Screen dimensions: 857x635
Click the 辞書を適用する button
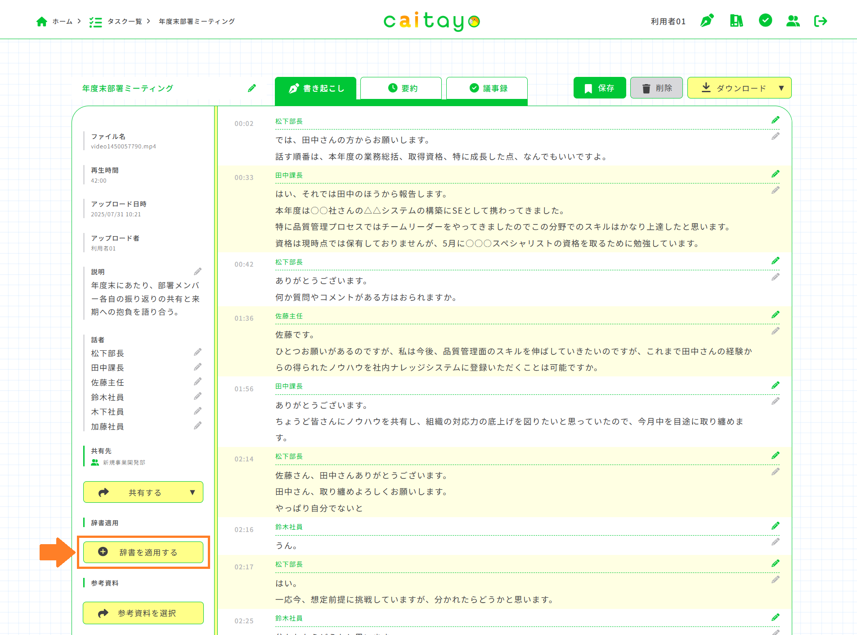point(143,552)
